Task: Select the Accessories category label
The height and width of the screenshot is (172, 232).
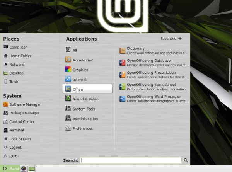Action: pyautogui.click(x=83, y=60)
